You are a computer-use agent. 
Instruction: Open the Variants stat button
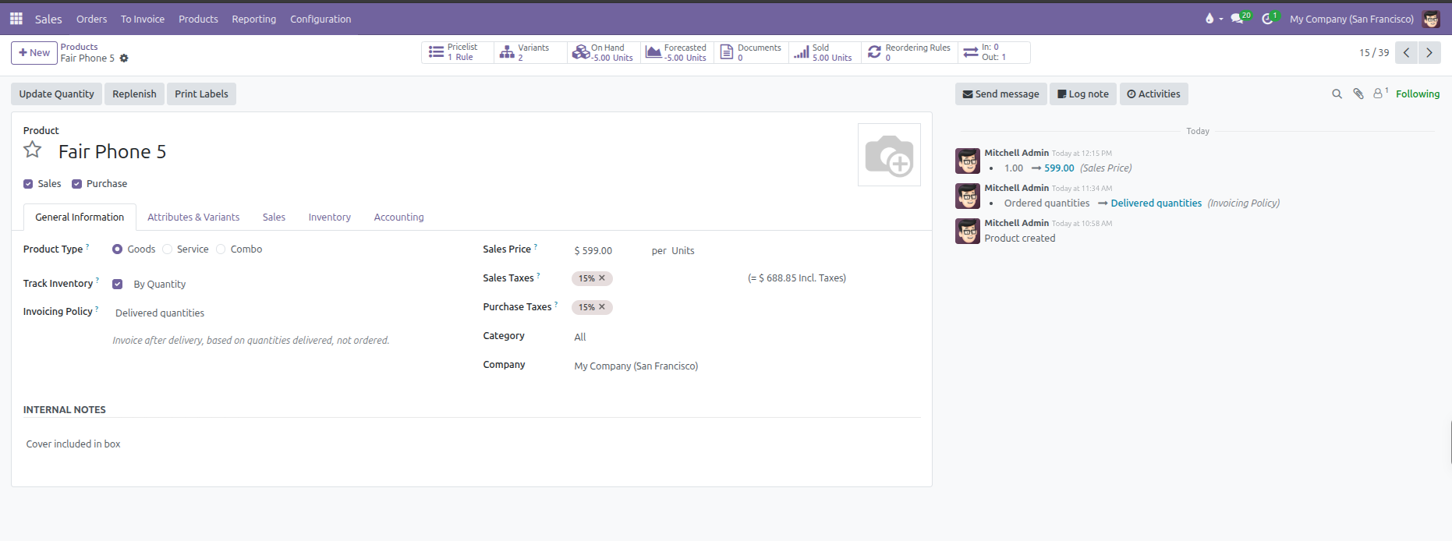(530, 52)
